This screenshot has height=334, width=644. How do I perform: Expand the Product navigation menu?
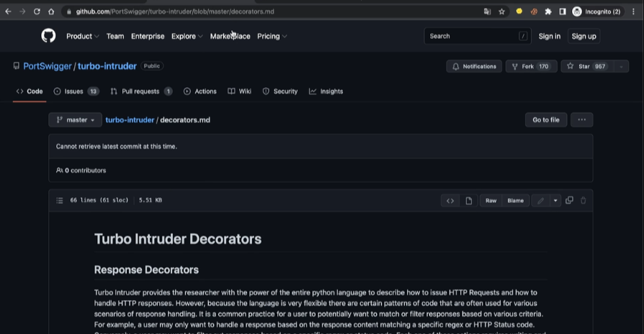82,36
